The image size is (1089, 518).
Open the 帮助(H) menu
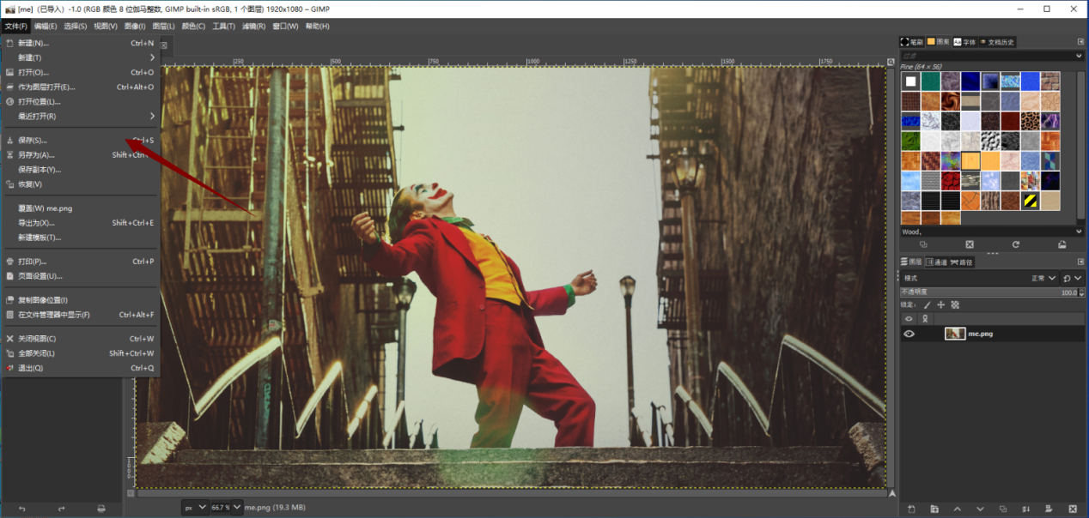click(x=317, y=26)
